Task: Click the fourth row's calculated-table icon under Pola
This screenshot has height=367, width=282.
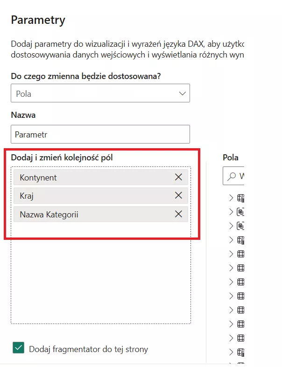Action: [241, 240]
